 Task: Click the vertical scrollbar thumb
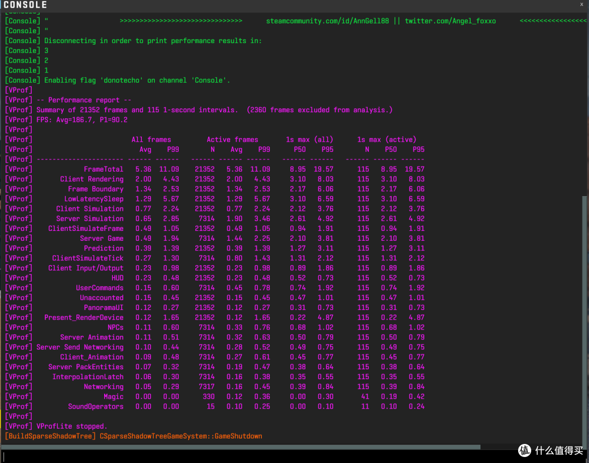[x=585, y=321]
